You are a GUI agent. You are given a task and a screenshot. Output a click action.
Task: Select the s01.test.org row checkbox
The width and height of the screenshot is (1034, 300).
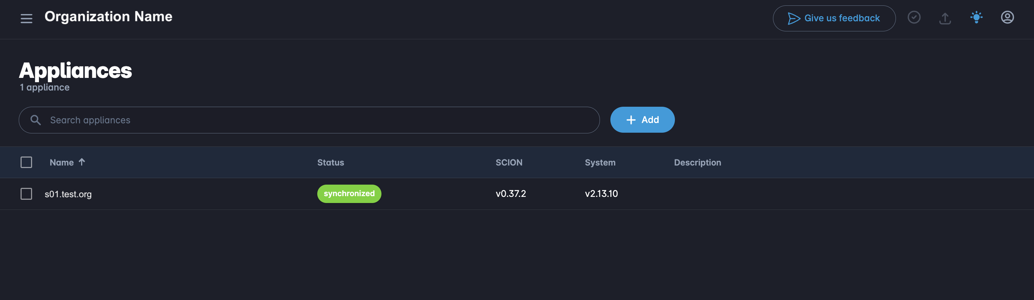point(26,194)
